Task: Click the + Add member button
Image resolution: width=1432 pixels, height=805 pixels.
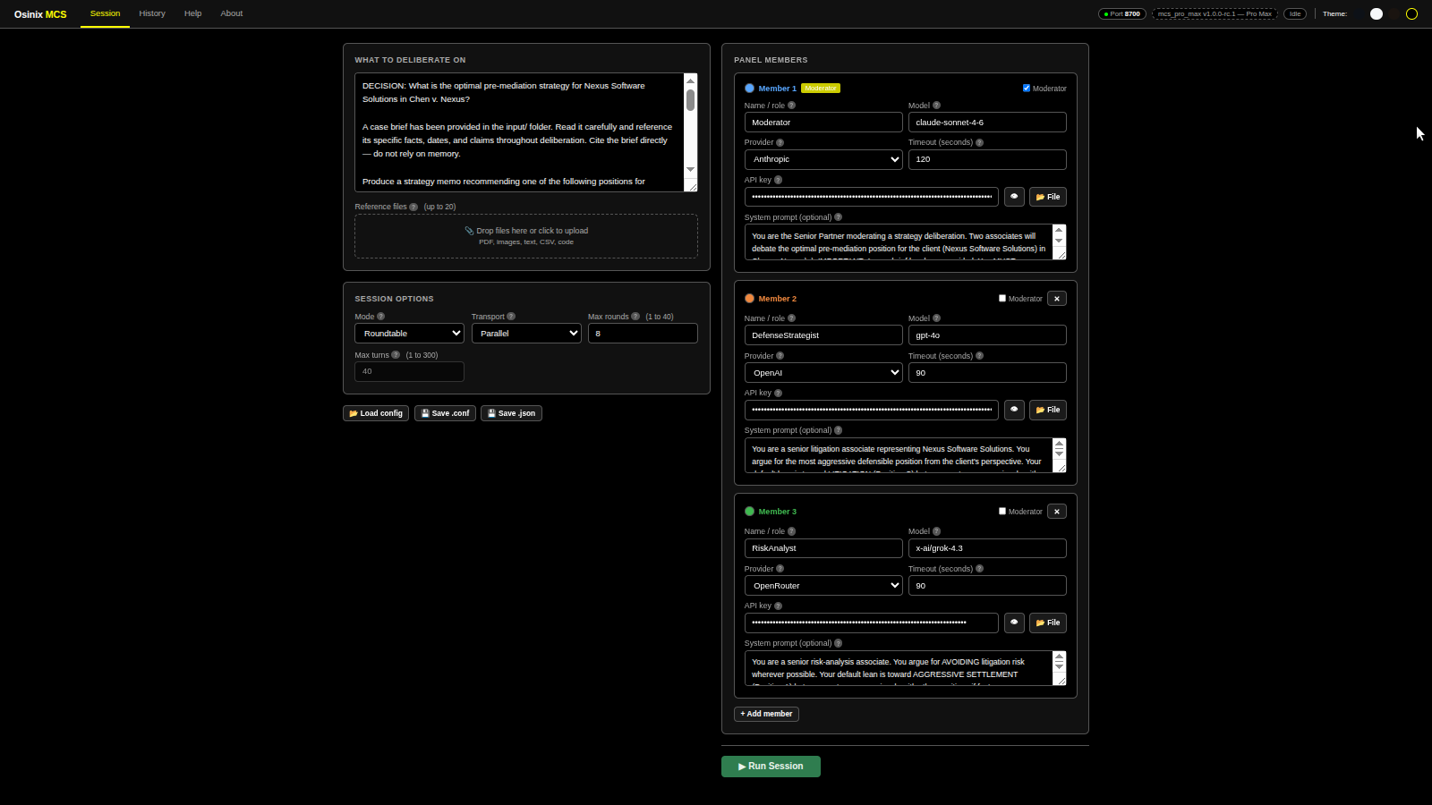Action: [766, 714]
